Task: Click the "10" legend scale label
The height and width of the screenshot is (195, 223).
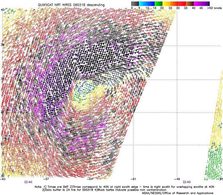Action: [x=147, y=8]
